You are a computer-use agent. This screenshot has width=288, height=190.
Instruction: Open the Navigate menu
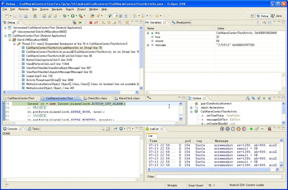click(x=57, y=9)
